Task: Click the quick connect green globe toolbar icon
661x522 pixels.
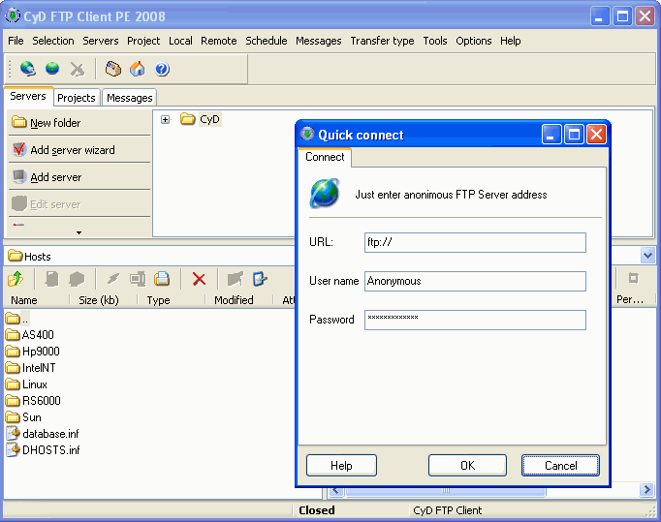Action: pyautogui.click(x=52, y=68)
